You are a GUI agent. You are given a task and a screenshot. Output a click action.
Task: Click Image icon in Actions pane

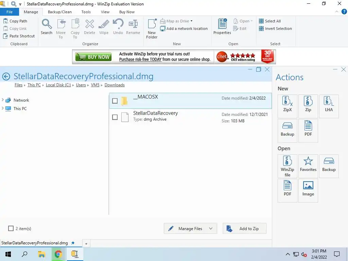pos(308,190)
